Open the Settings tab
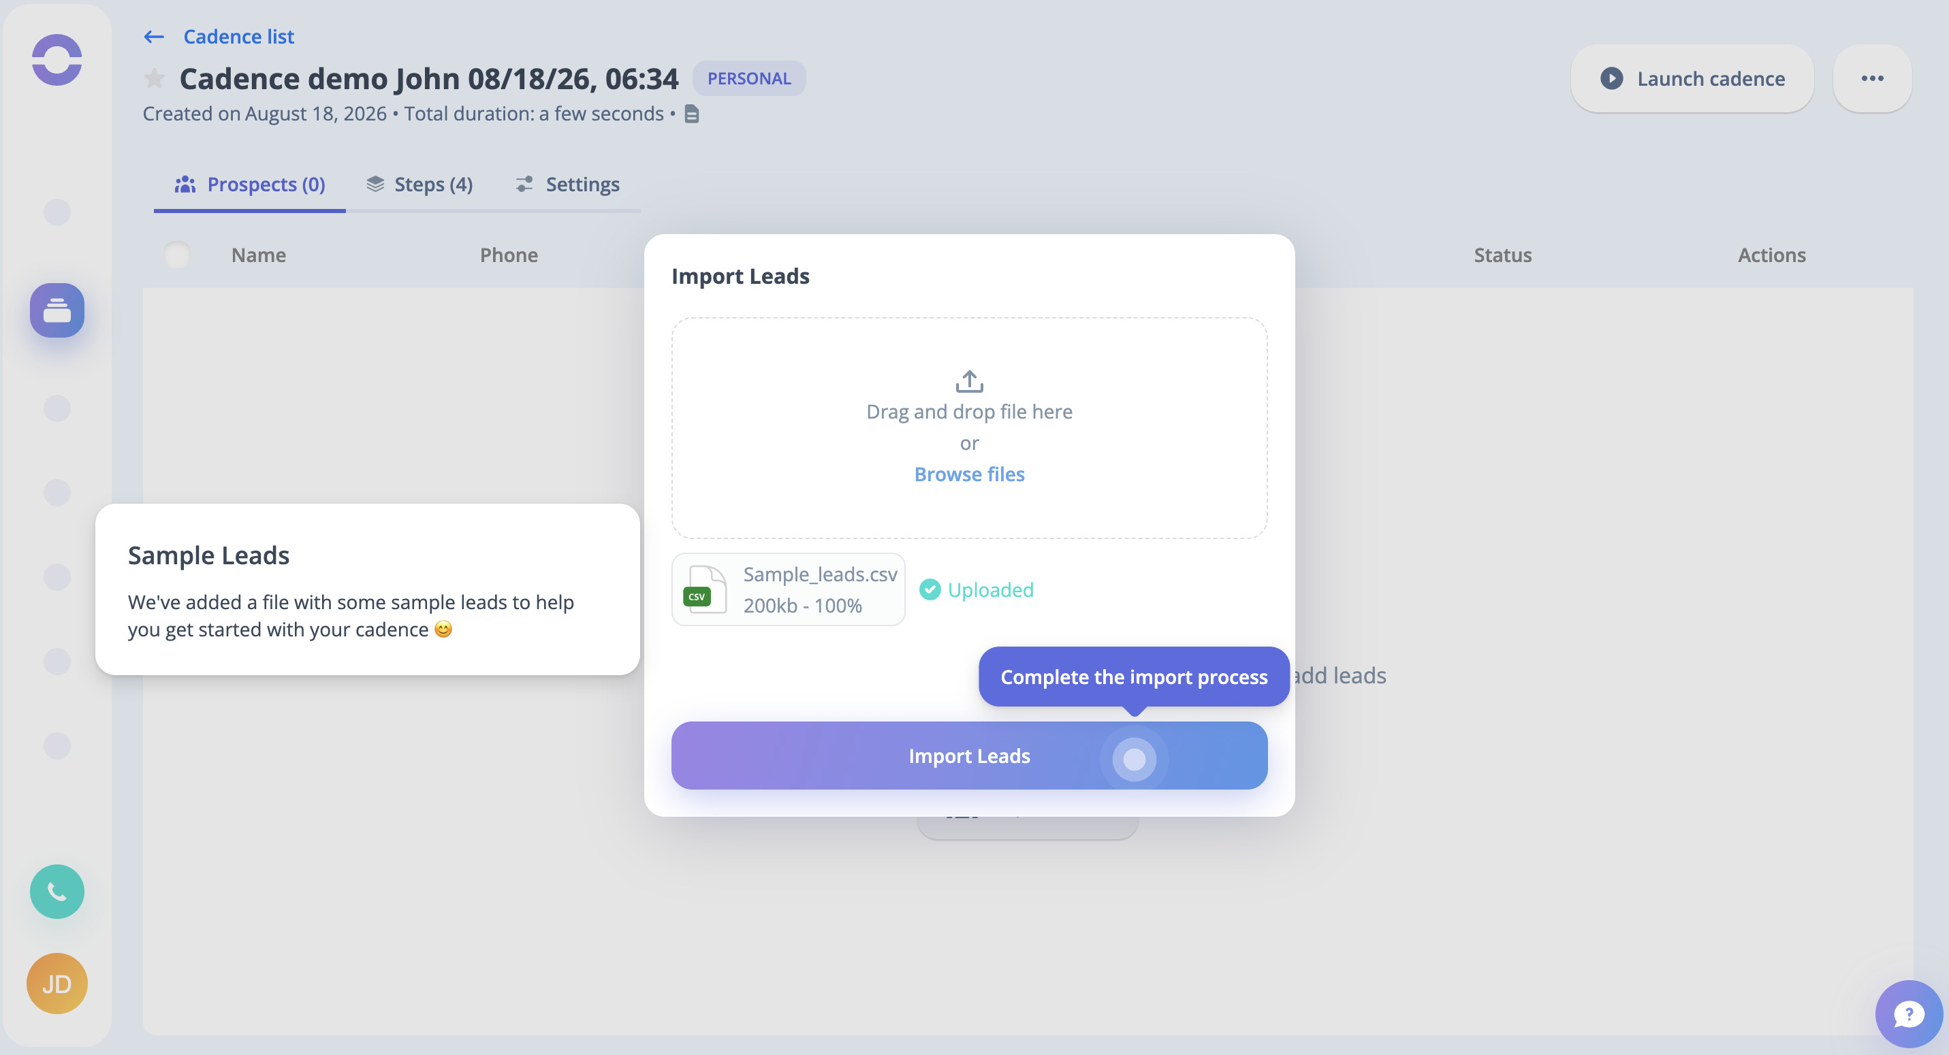 click(x=567, y=184)
